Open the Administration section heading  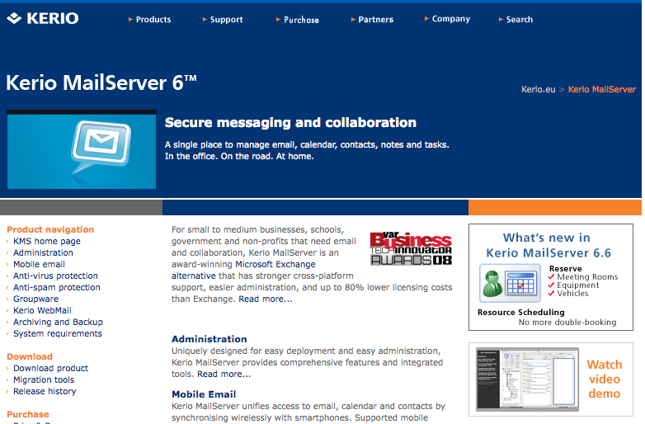[210, 339]
